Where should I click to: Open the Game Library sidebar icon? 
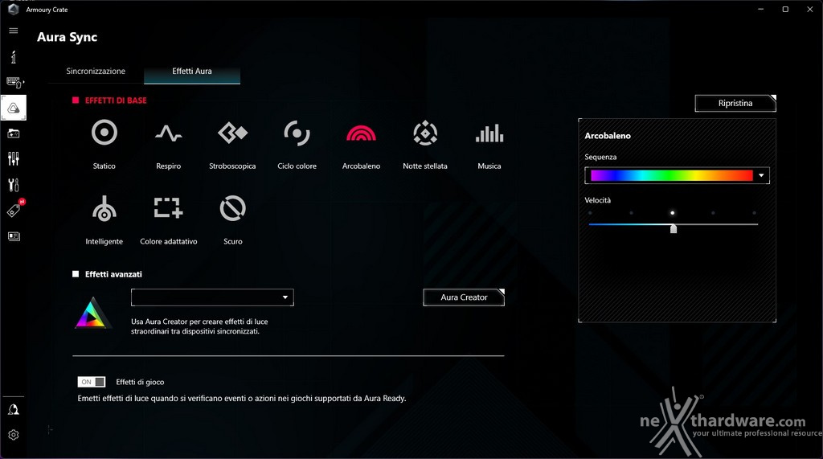tap(14, 134)
